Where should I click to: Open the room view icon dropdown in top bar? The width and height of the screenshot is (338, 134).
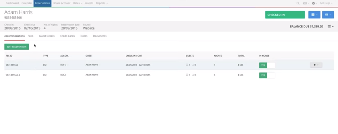[306, 3]
